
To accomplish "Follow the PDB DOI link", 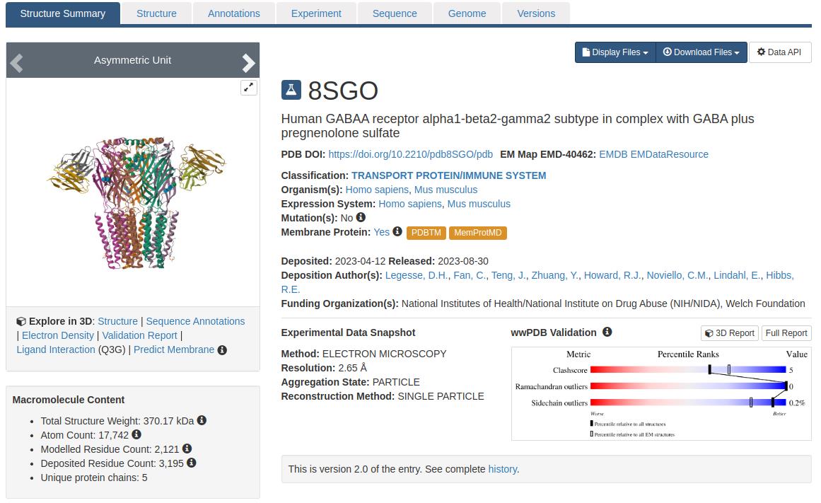I will pyautogui.click(x=410, y=154).
